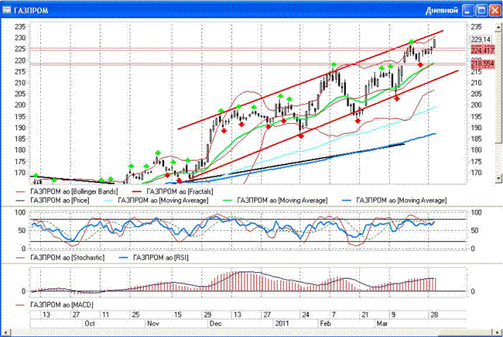This screenshot has width=503, height=337.
Task: Select the Bollinger Bands legend entry
Action: tap(67, 192)
